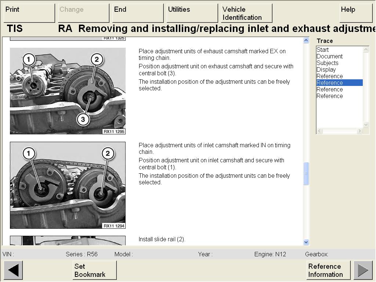Screen dimensions: 376x282
Task: Open the Utilities menu
Action: [191, 13]
